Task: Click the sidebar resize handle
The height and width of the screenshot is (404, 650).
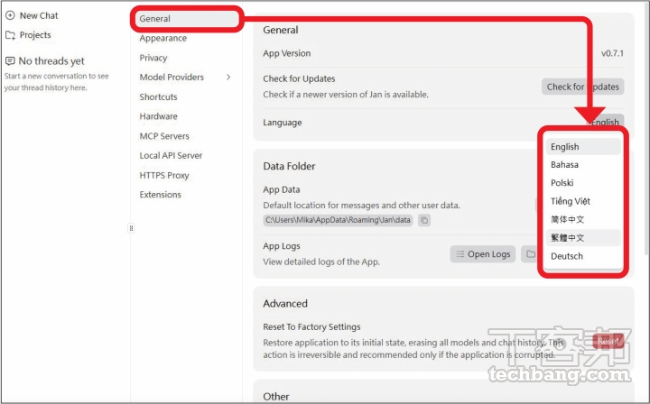Action: [131, 228]
